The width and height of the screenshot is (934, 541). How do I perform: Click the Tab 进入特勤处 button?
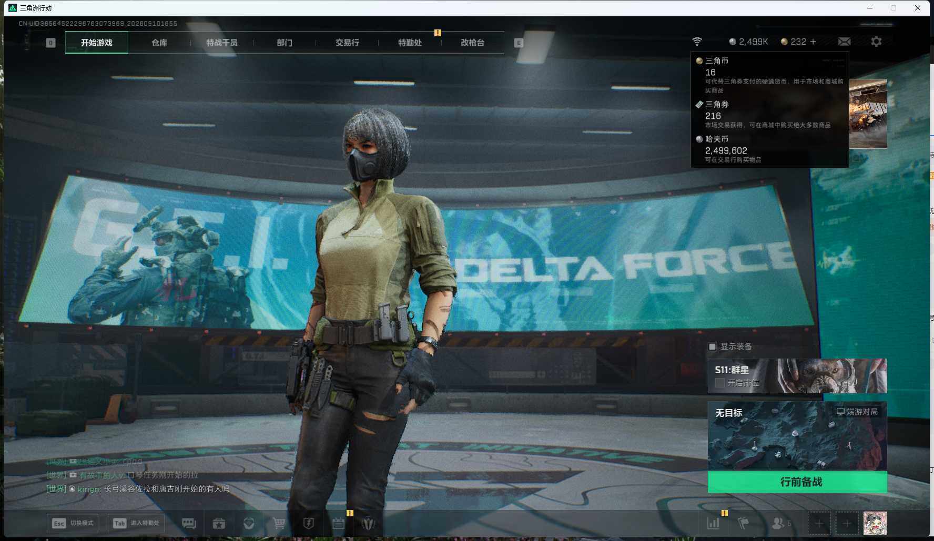136,523
